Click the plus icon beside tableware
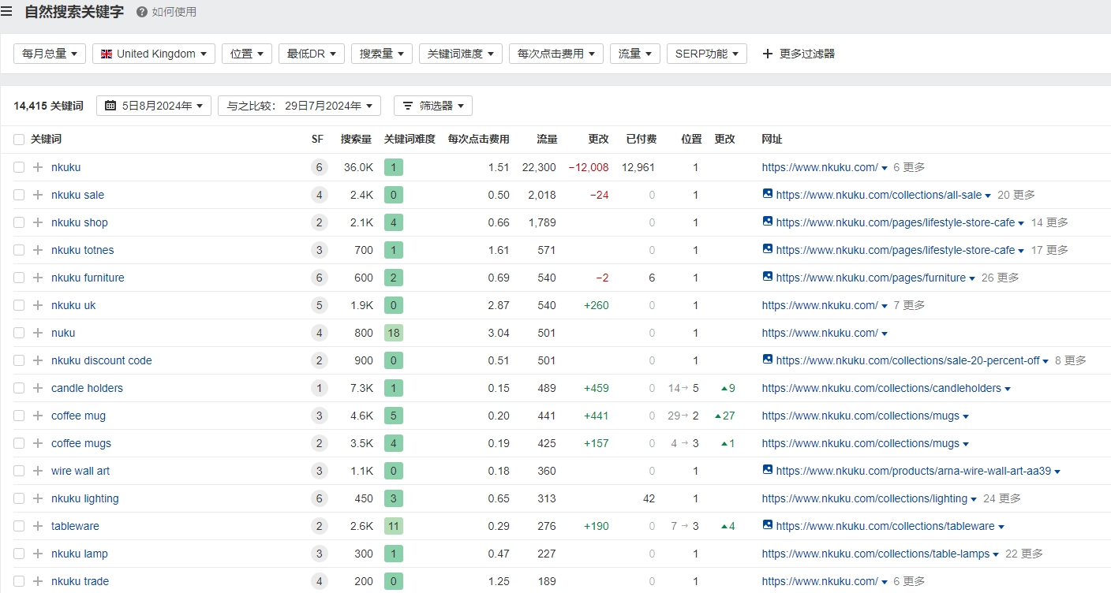Viewport: 1111px width, 593px height. coord(38,526)
